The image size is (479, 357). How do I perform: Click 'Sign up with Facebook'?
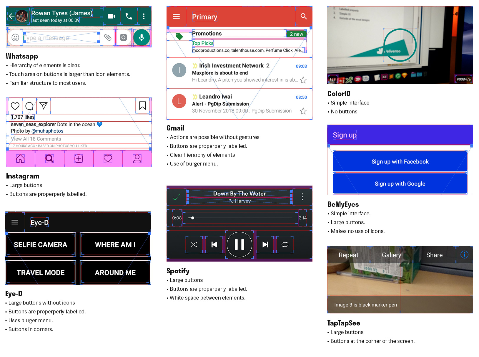tap(400, 161)
